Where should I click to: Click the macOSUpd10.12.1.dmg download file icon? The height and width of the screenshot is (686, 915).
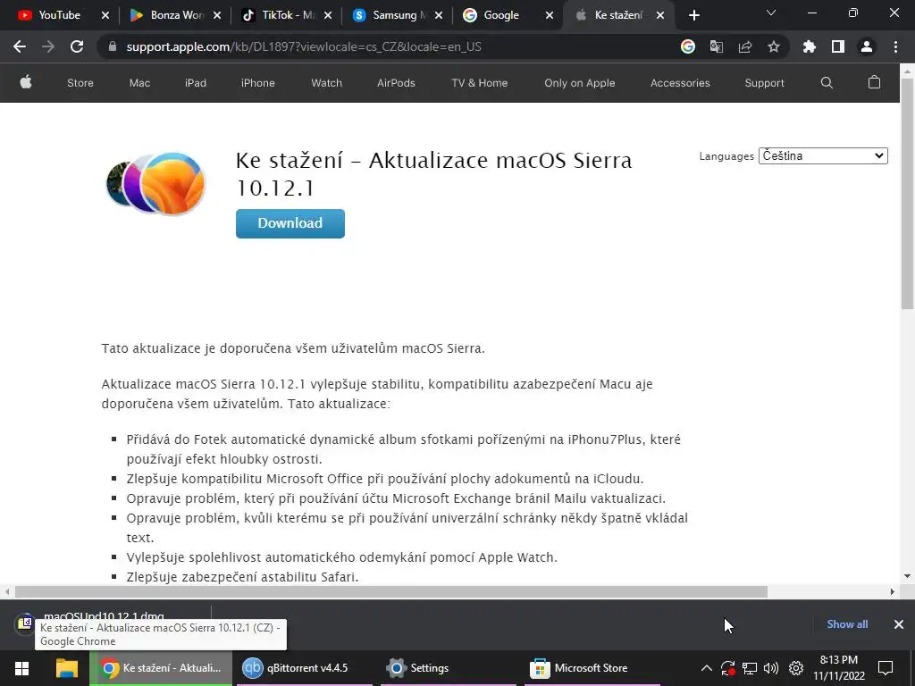click(x=24, y=624)
